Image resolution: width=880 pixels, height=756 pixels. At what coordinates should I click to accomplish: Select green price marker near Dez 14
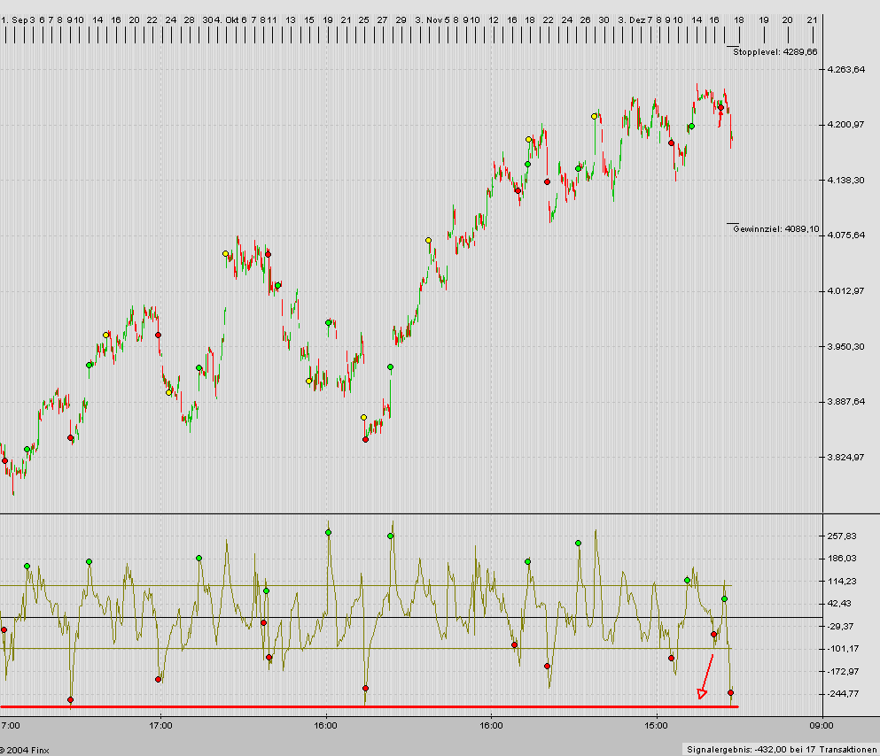coord(691,126)
